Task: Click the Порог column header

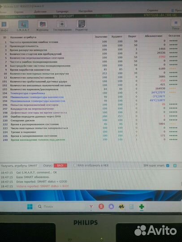Action: [x=132, y=36]
